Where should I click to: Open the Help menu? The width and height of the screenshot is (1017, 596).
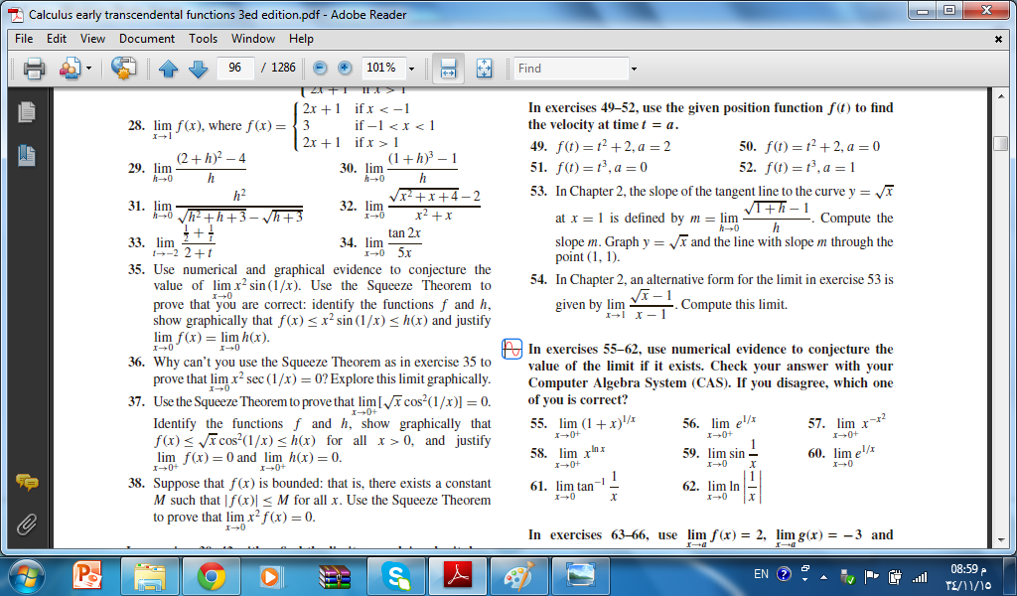coord(301,39)
